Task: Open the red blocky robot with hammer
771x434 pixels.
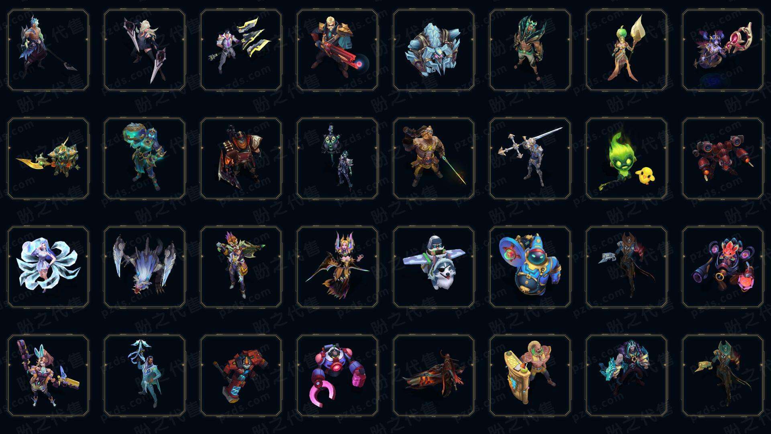Action: click(241, 376)
